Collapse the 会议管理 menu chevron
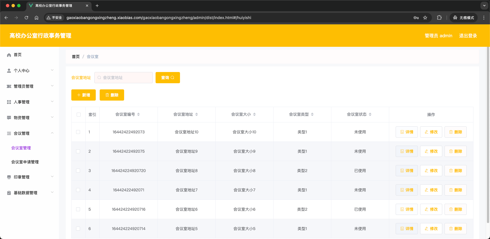 point(52,133)
